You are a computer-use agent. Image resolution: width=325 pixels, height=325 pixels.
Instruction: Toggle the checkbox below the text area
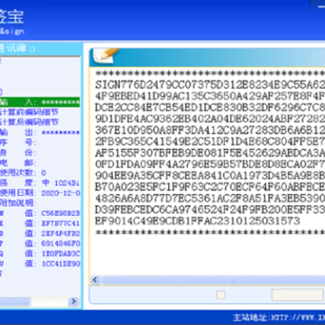221,295
